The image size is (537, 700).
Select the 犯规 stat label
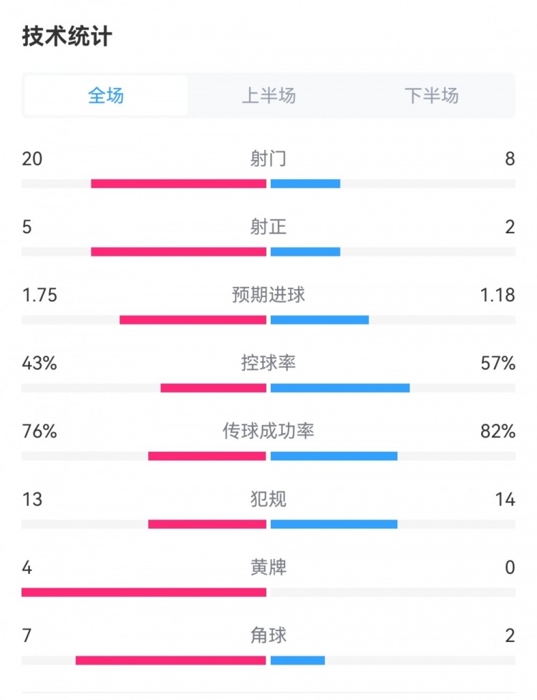[x=268, y=499]
